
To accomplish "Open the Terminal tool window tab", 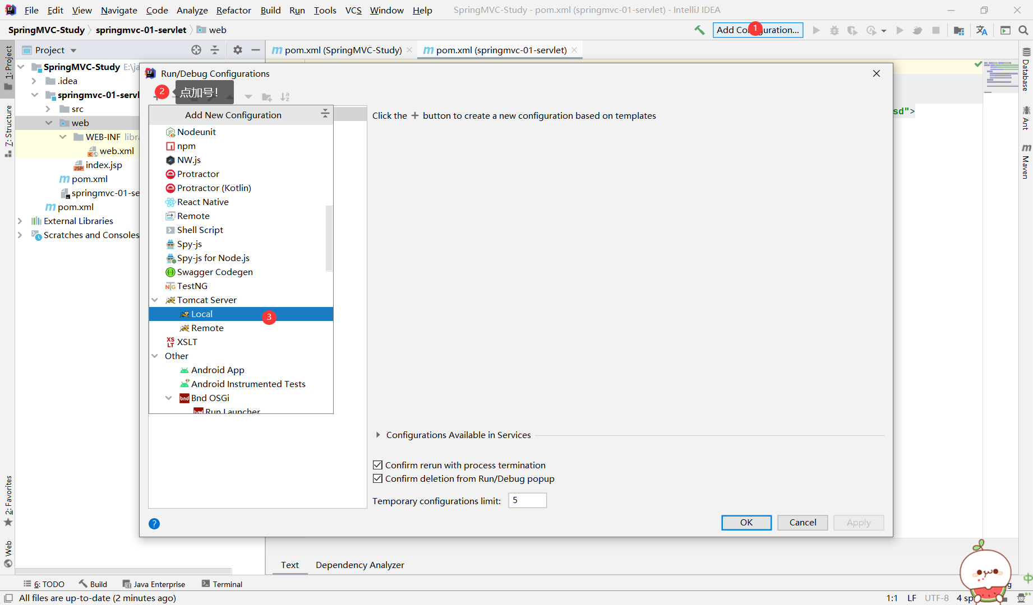I will tap(222, 584).
